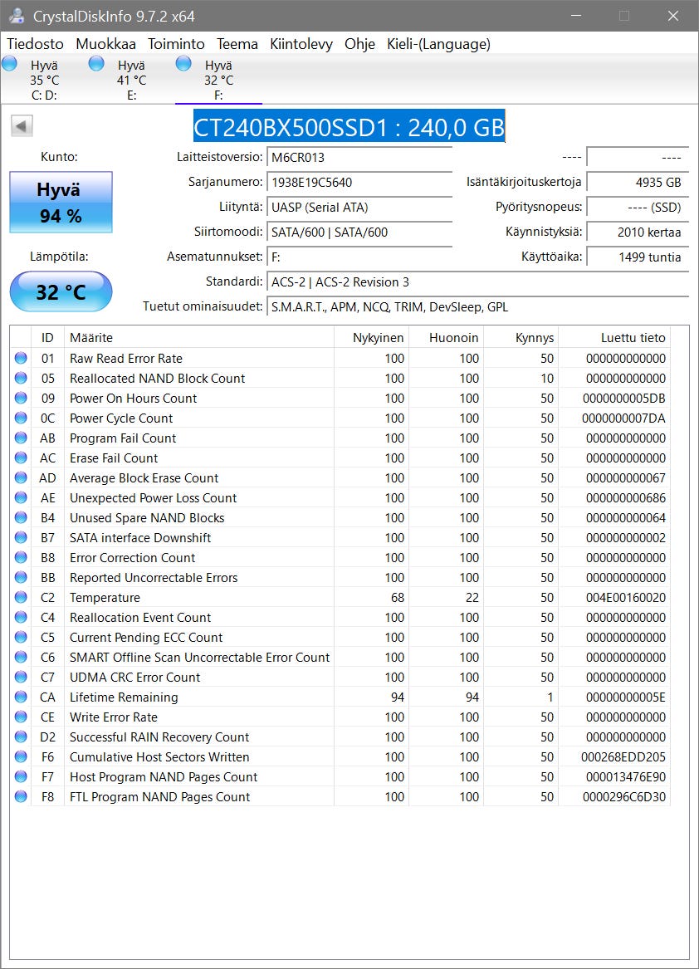
Task: Select the SMART Offline Scan Uncorrectable Error Count row
Action: point(340,657)
